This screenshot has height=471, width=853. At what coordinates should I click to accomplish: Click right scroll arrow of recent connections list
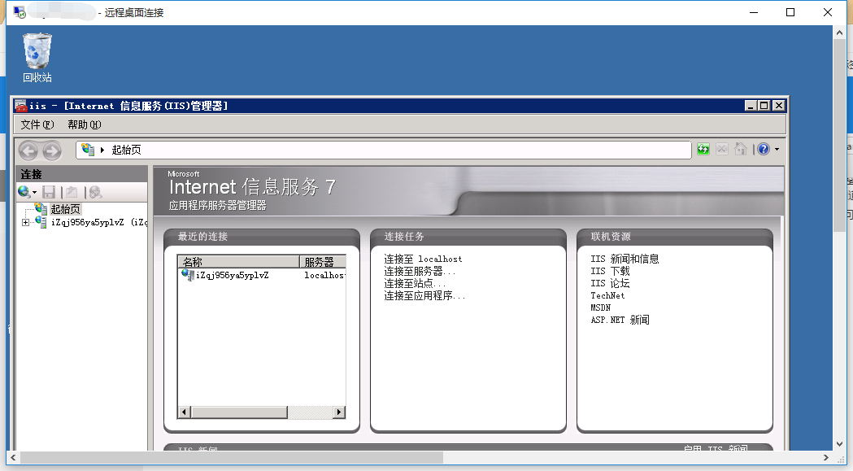click(x=339, y=412)
